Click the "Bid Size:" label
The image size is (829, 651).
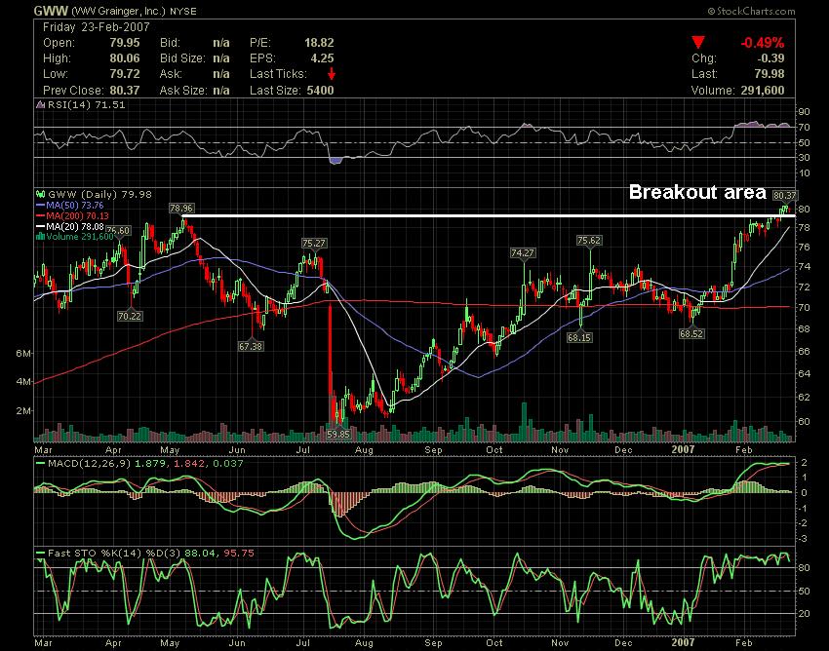(x=182, y=58)
